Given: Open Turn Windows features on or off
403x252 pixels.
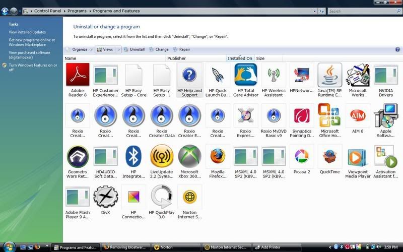Looking at the screenshot, I should (33, 68).
